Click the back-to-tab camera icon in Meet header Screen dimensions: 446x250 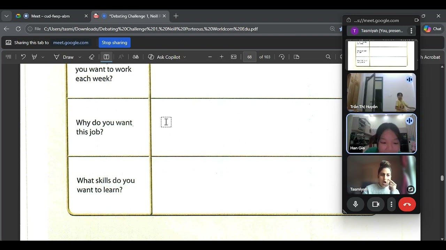[416, 20]
